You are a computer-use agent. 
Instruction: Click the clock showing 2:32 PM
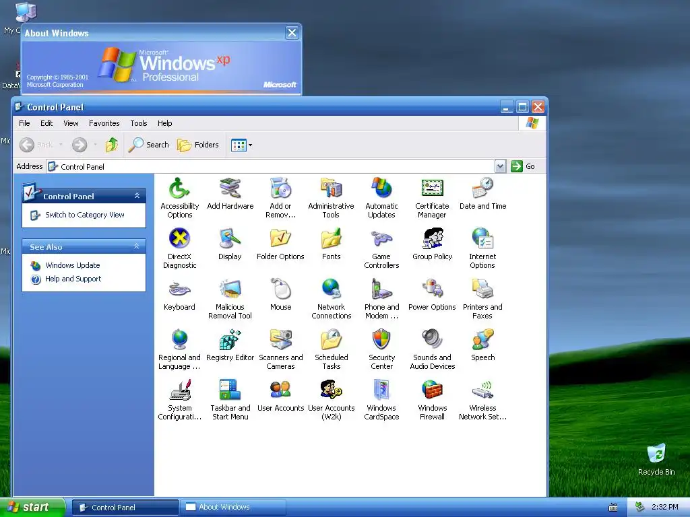[664, 508]
